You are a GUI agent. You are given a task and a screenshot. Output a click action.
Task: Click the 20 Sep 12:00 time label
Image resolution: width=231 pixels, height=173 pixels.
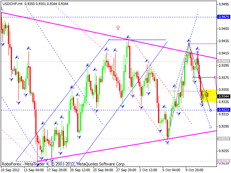pos(80,170)
